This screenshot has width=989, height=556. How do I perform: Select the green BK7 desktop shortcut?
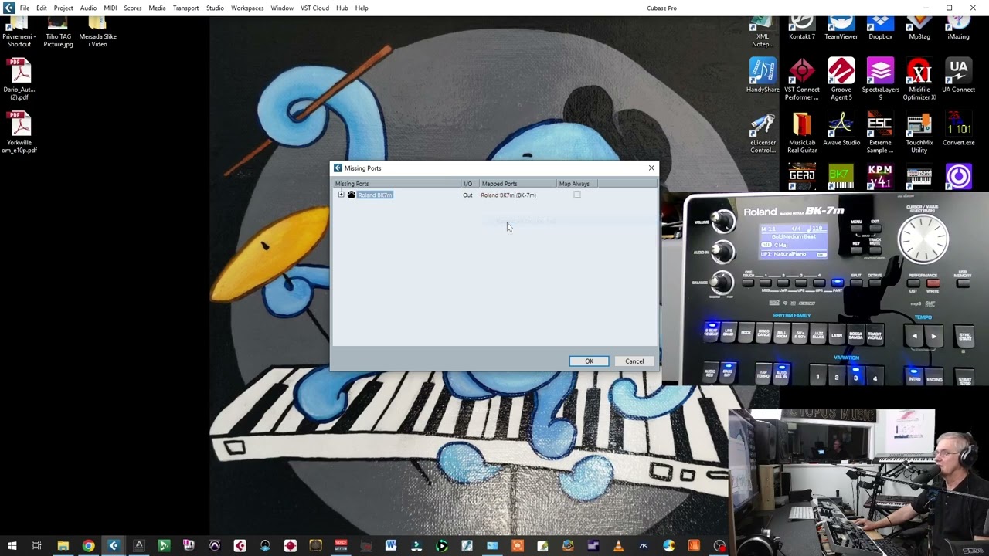(x=841, y=176)
